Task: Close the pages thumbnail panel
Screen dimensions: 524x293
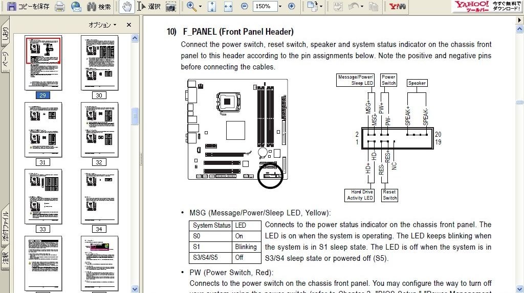Action: pyautogui.click(x=129, y=25)
